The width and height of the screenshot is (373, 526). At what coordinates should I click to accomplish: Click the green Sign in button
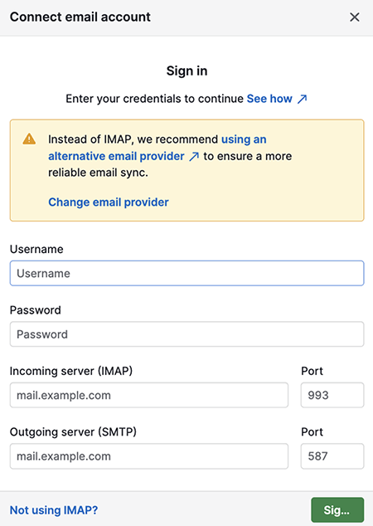[337, 510]
